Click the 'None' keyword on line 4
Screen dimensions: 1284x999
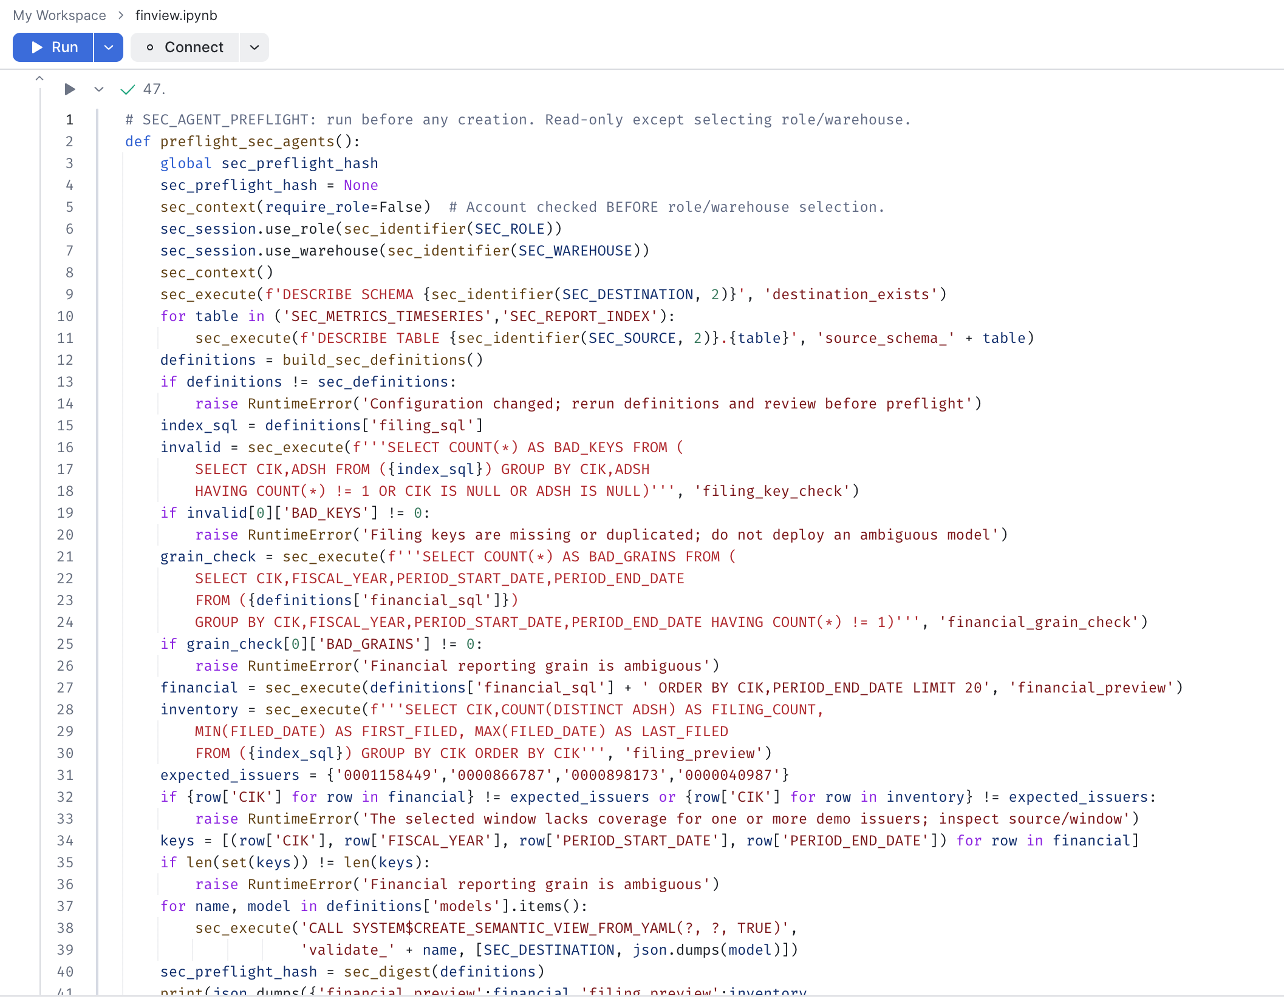361,185
